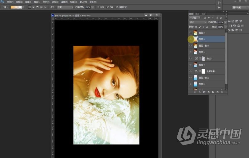Add a Levels adjustment icon

click(229, 21)
